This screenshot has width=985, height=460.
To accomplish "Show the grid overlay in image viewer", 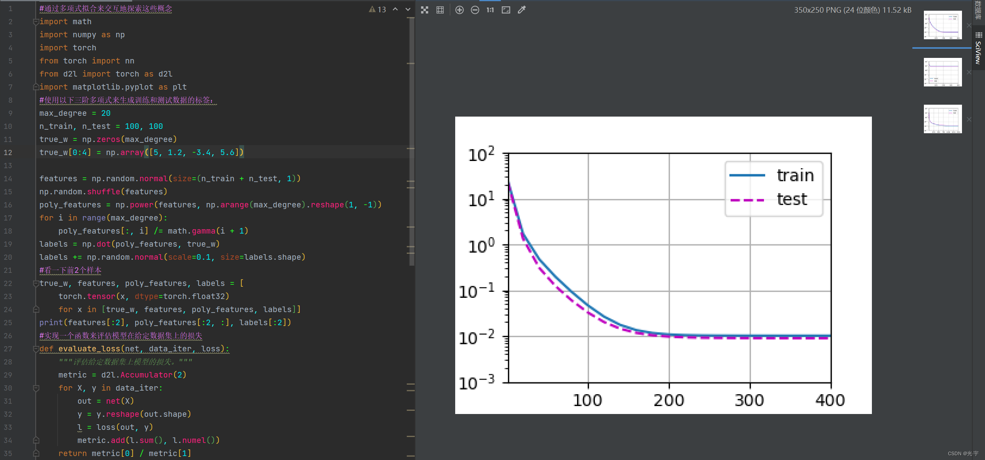I will click(440, 10).
